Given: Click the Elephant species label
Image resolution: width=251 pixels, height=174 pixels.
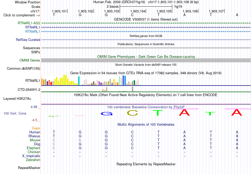Looking at the screenshot, I should (x=34, y=148).
